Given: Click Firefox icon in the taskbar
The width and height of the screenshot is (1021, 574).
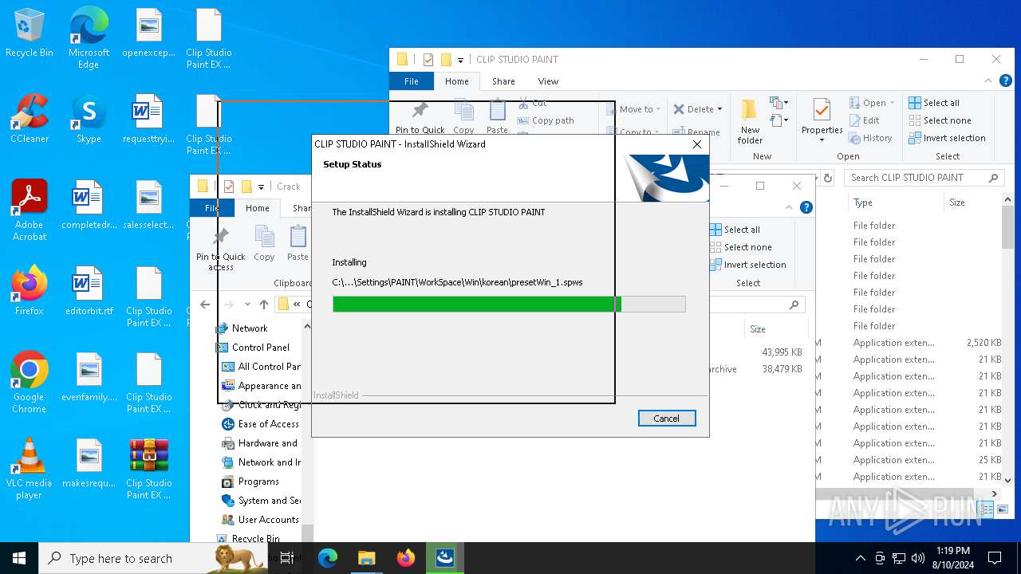Looking at the screenshot, I should [x=405, y=558].
